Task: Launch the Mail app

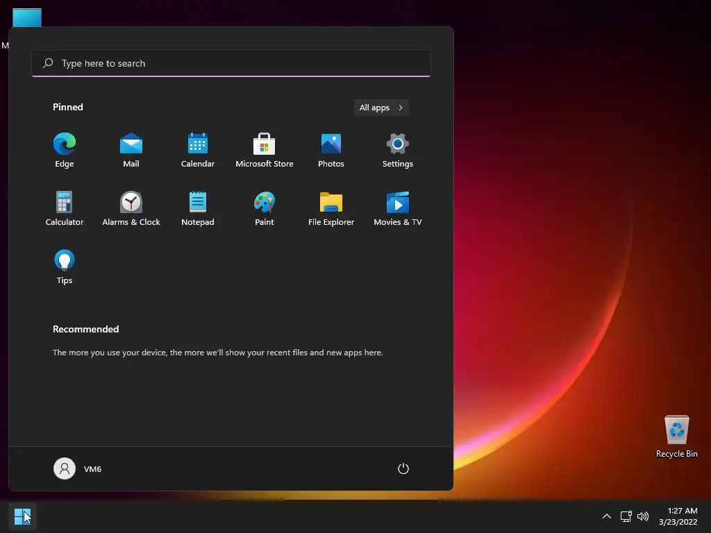Action: (131, 151)
